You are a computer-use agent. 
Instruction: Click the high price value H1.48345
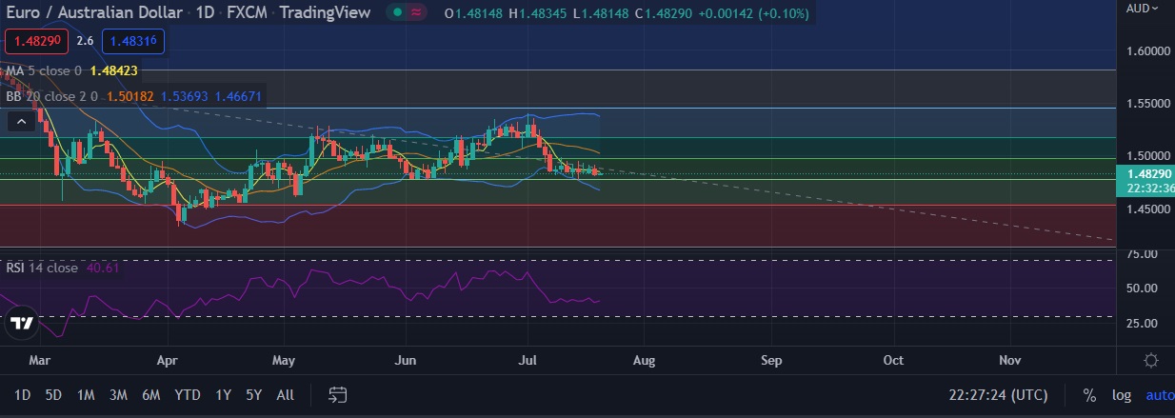[538, 11]
